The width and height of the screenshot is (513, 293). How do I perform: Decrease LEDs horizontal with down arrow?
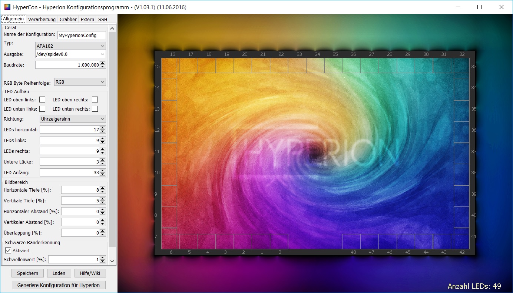pos(103,131)
